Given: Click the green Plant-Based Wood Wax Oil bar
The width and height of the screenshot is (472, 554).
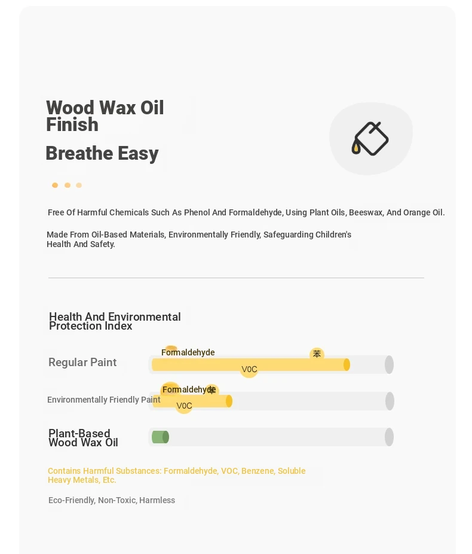Looking at the screenshot, I should [161, 437].
